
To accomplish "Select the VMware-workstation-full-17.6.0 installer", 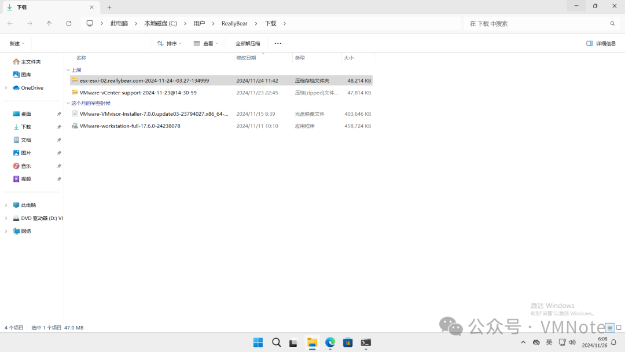I will (x=221, y=126).
